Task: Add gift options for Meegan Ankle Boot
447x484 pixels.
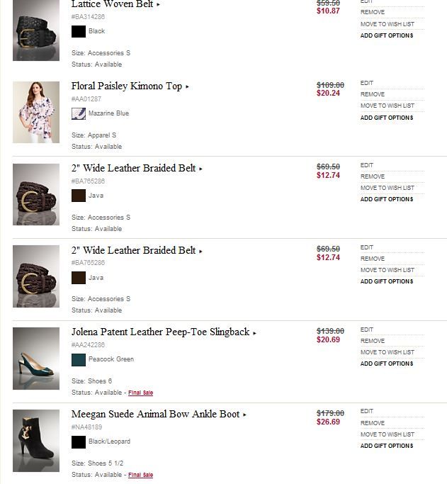Action: coord(386,446)
